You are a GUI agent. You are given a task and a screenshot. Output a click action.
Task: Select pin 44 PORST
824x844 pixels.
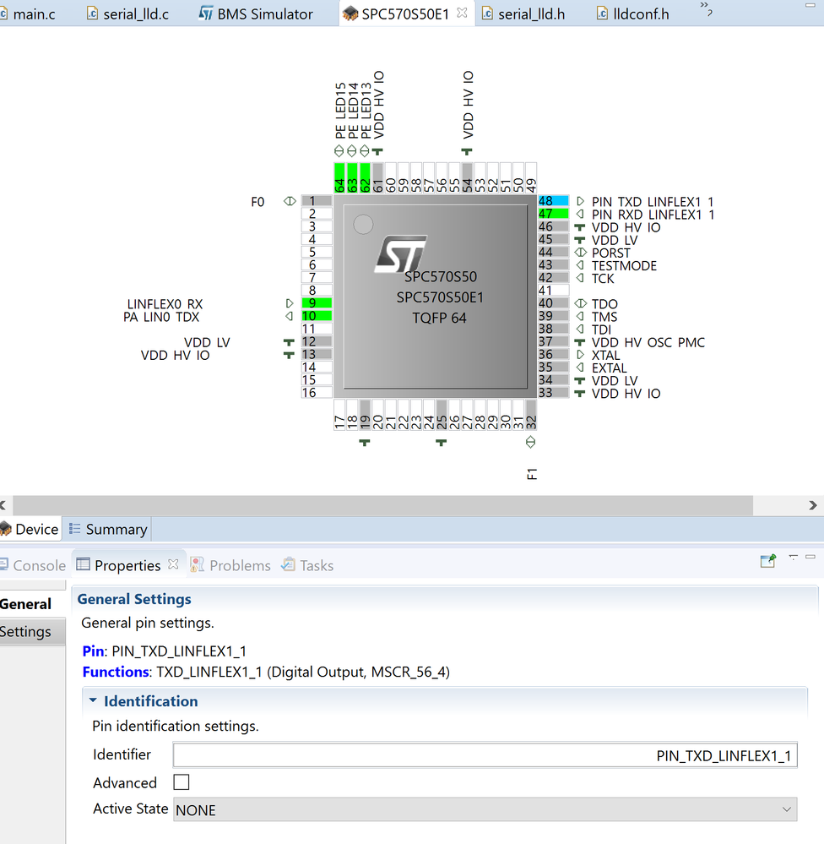[x=553, y=252]
